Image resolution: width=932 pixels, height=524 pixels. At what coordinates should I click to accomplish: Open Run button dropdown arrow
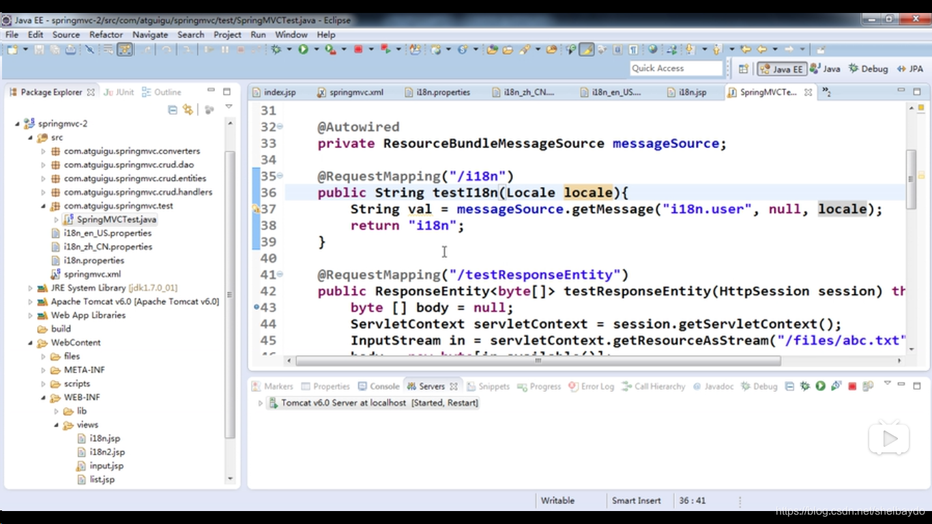pyautogui.click(x=316, y=49)
